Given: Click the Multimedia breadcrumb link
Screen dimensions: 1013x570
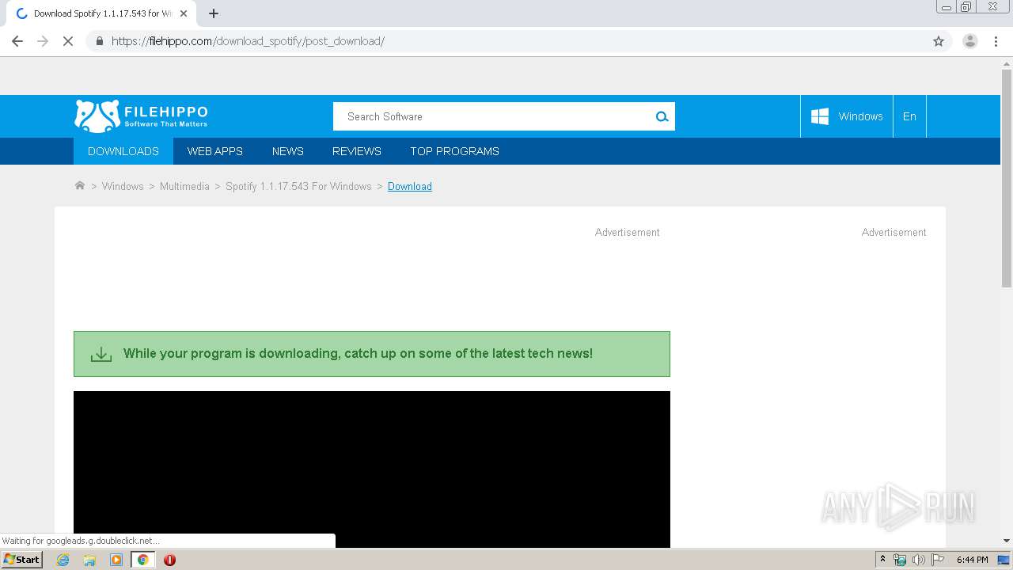Looking at the screenshot, I should [184, 186].
